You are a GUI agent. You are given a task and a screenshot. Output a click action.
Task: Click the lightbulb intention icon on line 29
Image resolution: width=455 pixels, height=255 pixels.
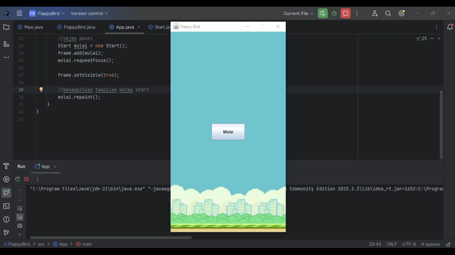click(x=41, y=90)
